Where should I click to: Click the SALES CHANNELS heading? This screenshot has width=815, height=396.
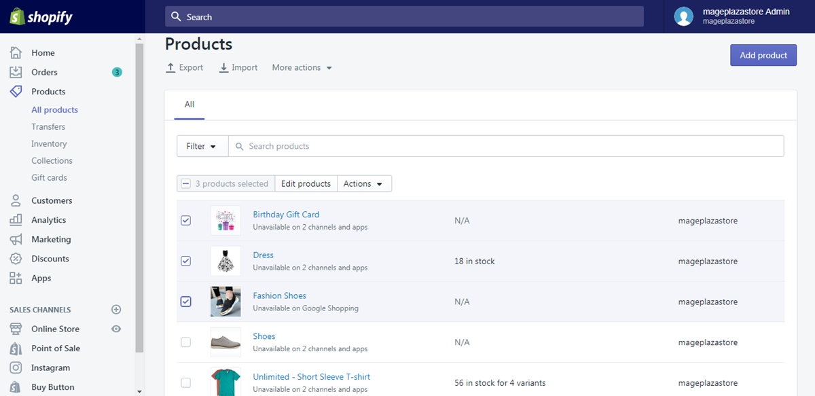tap(40, 310)
